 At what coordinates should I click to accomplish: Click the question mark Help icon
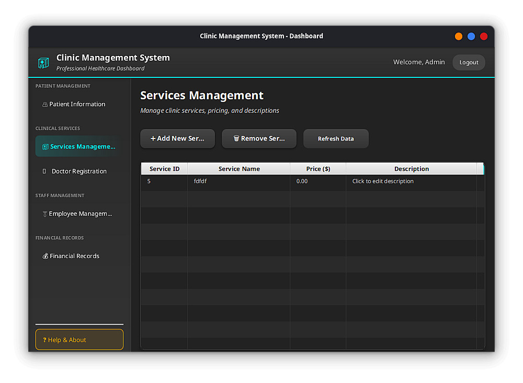(x=44, y=340)
